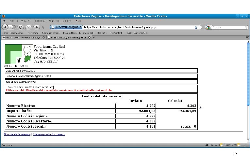
Task: Open the Segnalibri menu
Action: 54,21
